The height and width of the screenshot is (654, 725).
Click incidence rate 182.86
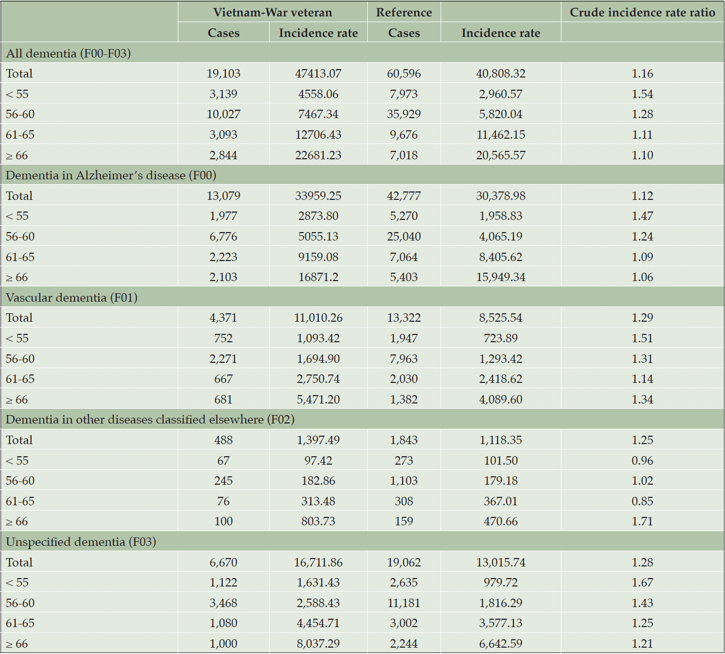pos(318,480)
